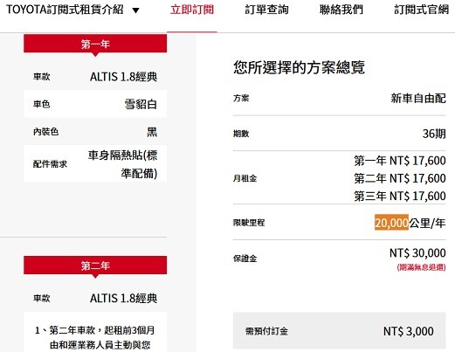The height and width of the screenshot is (352, 455).
Task: Click the 月租金 label
Action: (245, 178)
